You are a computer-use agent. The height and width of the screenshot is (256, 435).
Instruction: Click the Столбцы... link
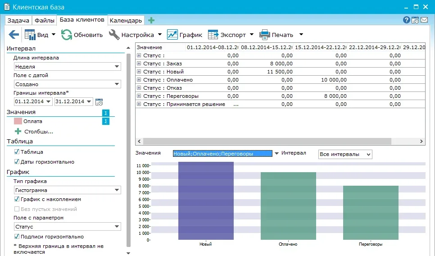tap(39, 132)
